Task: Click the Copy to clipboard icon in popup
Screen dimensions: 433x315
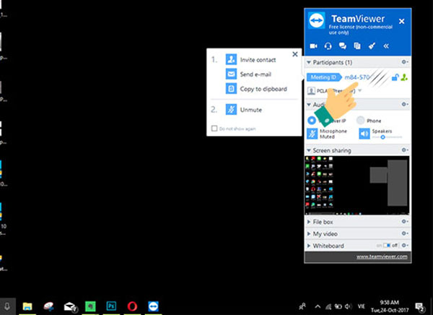Action: 231,89
